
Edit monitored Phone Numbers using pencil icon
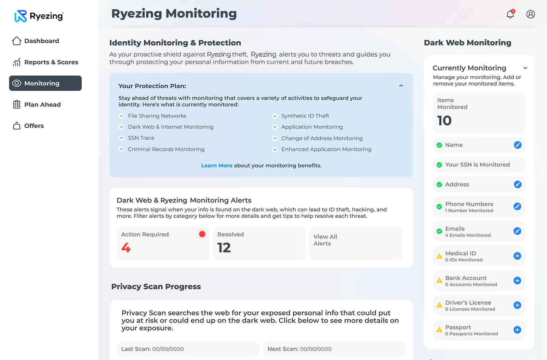coord(517,206)
